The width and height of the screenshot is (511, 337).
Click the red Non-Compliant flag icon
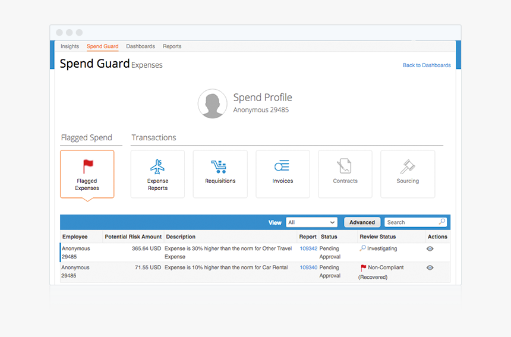coord(363,267)
